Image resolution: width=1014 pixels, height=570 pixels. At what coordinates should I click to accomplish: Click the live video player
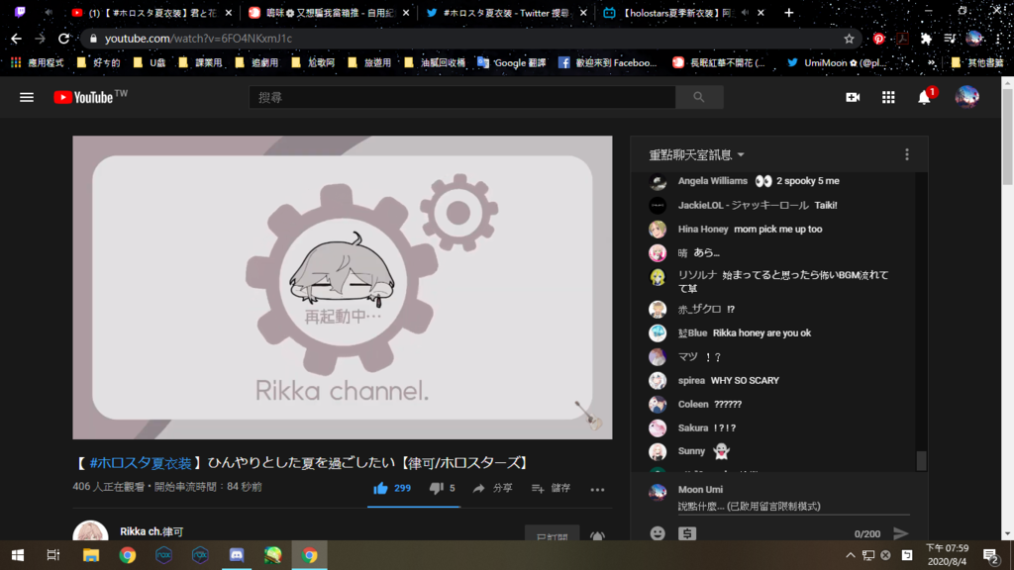pos(342,288)
